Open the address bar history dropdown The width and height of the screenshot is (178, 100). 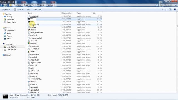154,5
